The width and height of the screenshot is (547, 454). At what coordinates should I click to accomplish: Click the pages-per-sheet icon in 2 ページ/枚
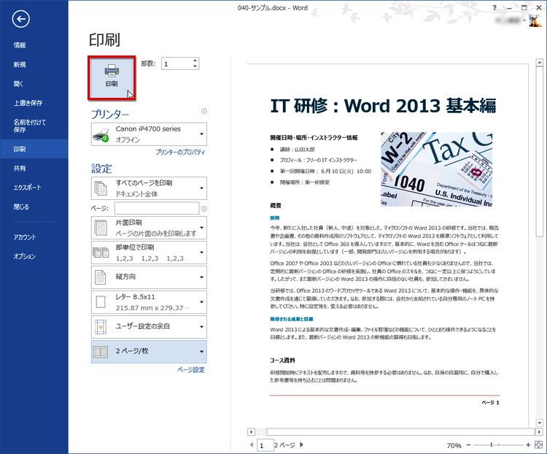[101, 352]
